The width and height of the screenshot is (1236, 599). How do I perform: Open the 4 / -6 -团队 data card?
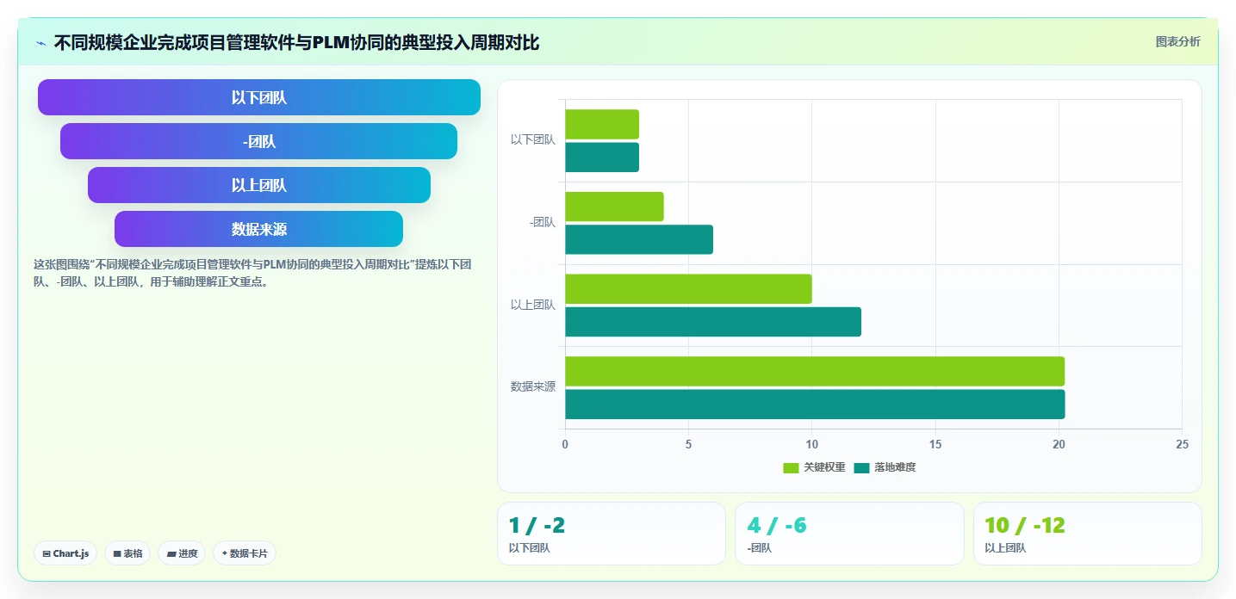tap(849, 534)
